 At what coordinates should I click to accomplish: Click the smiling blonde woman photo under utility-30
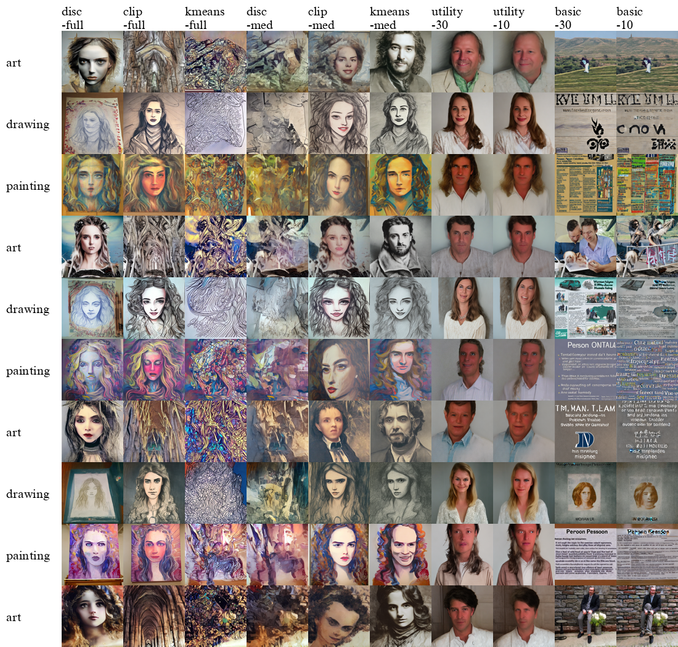pos(462,493)
